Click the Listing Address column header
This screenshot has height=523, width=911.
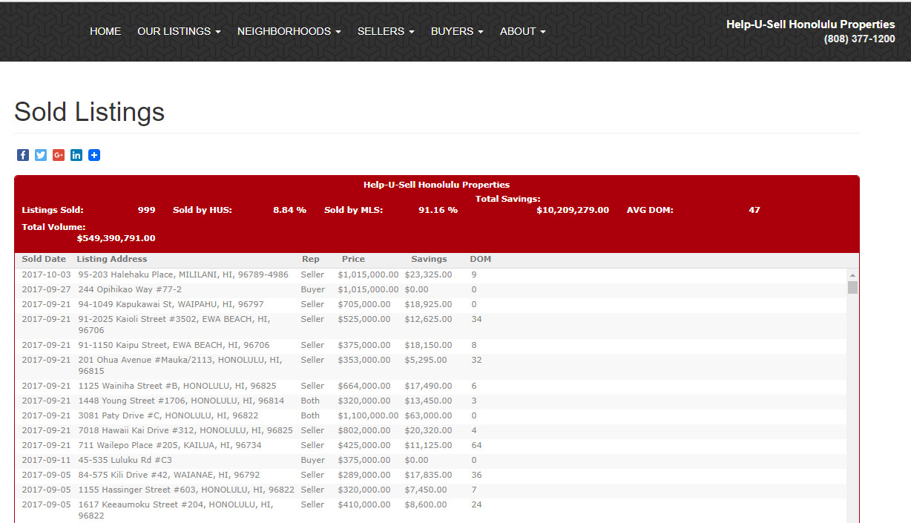112,259
